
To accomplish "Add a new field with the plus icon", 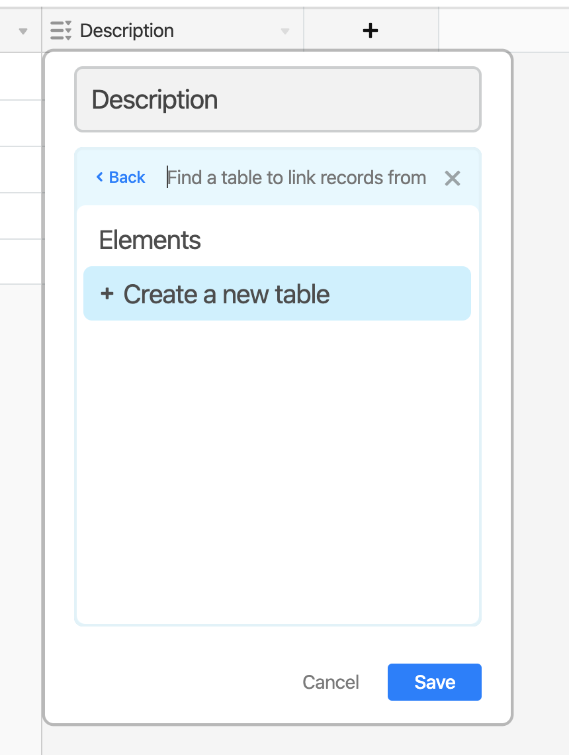I will [x=371, y=30].
